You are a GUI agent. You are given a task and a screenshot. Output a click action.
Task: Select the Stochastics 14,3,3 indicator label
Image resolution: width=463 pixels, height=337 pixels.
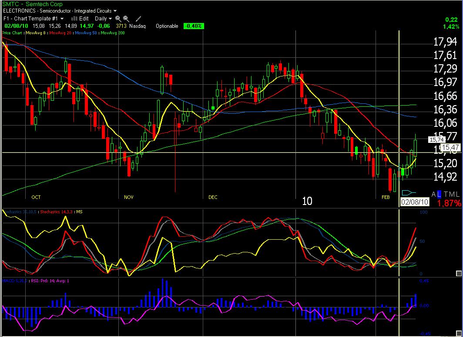click(57, 211)
